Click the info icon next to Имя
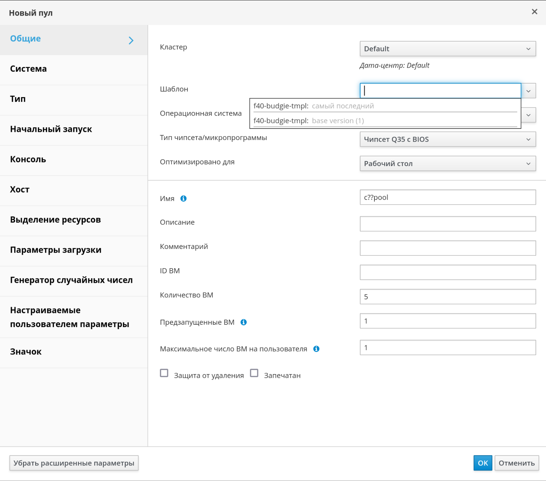546x481 pixels. 183,199
